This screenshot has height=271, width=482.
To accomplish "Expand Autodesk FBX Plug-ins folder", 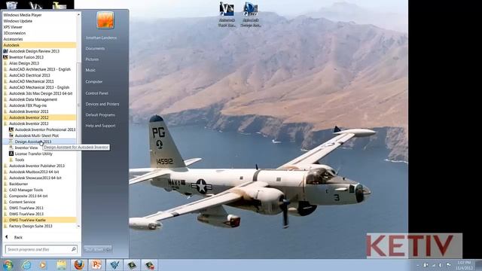I will click(x=28, y=105).
